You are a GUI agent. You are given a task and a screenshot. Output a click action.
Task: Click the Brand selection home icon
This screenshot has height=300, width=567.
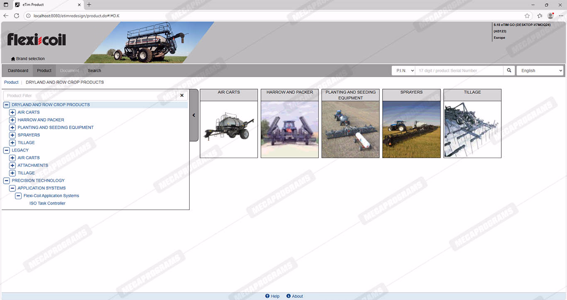[x=13, y=59]
